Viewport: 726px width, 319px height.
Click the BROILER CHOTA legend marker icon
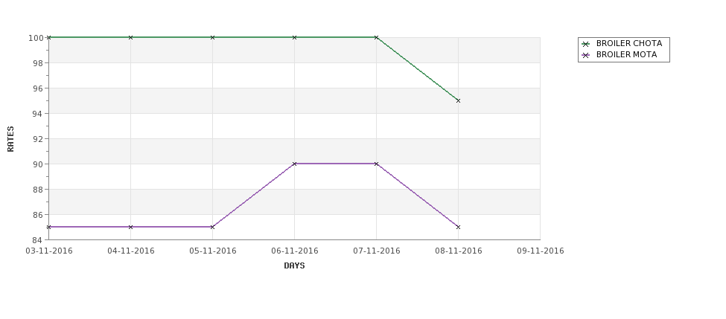pyautogui.click(x=586, y=44)
